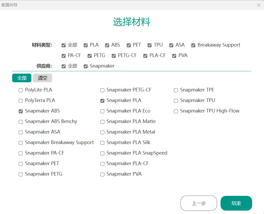This screenshot has width=264, height=214.
Task: Toggle the 全部 checkbox in 供应商 row
Action: click(x=64, y=66)
